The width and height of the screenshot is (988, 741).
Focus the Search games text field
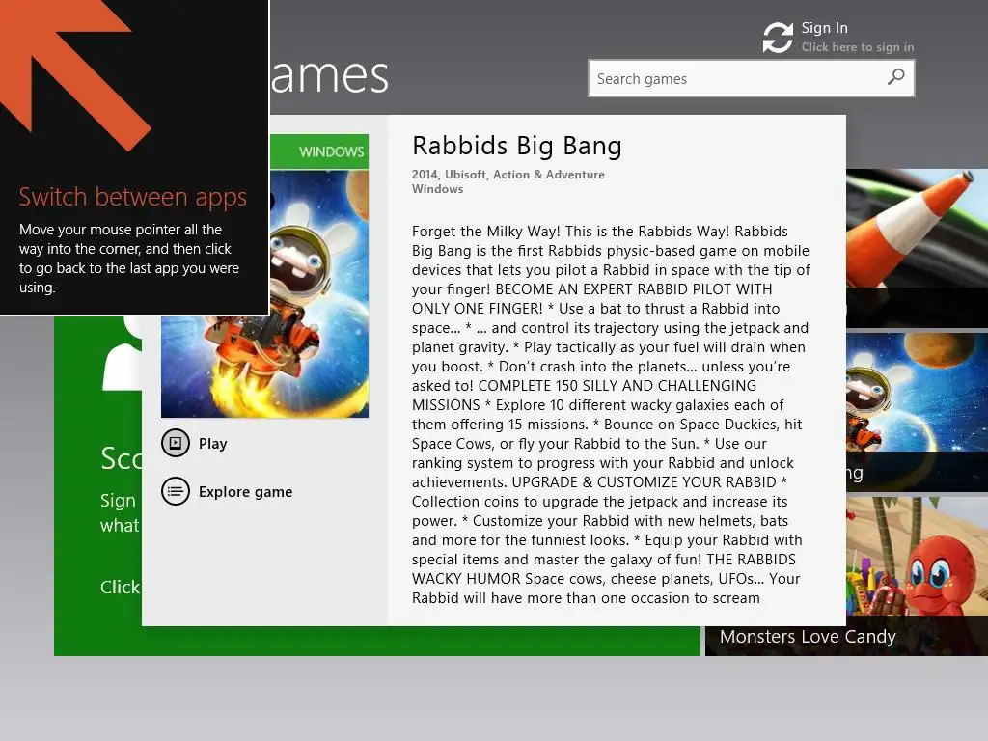click(751, 78)
